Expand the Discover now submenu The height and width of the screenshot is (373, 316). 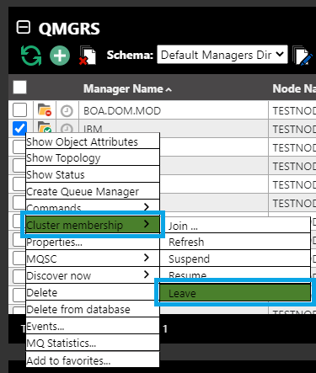(x=93, y=275)
